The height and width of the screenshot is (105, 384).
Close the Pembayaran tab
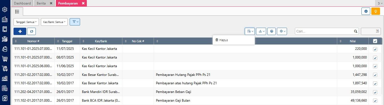click(x=83, y=3)
